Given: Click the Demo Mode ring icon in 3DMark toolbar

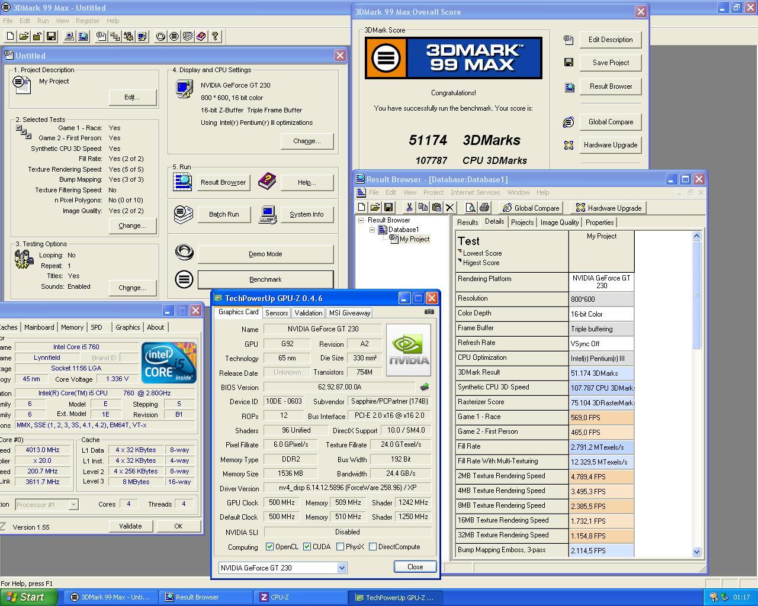Looking at the screenshot, I should (160, 37).
